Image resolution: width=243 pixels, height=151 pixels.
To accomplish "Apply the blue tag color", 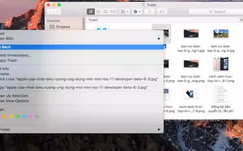I will [x=24, y=117].
